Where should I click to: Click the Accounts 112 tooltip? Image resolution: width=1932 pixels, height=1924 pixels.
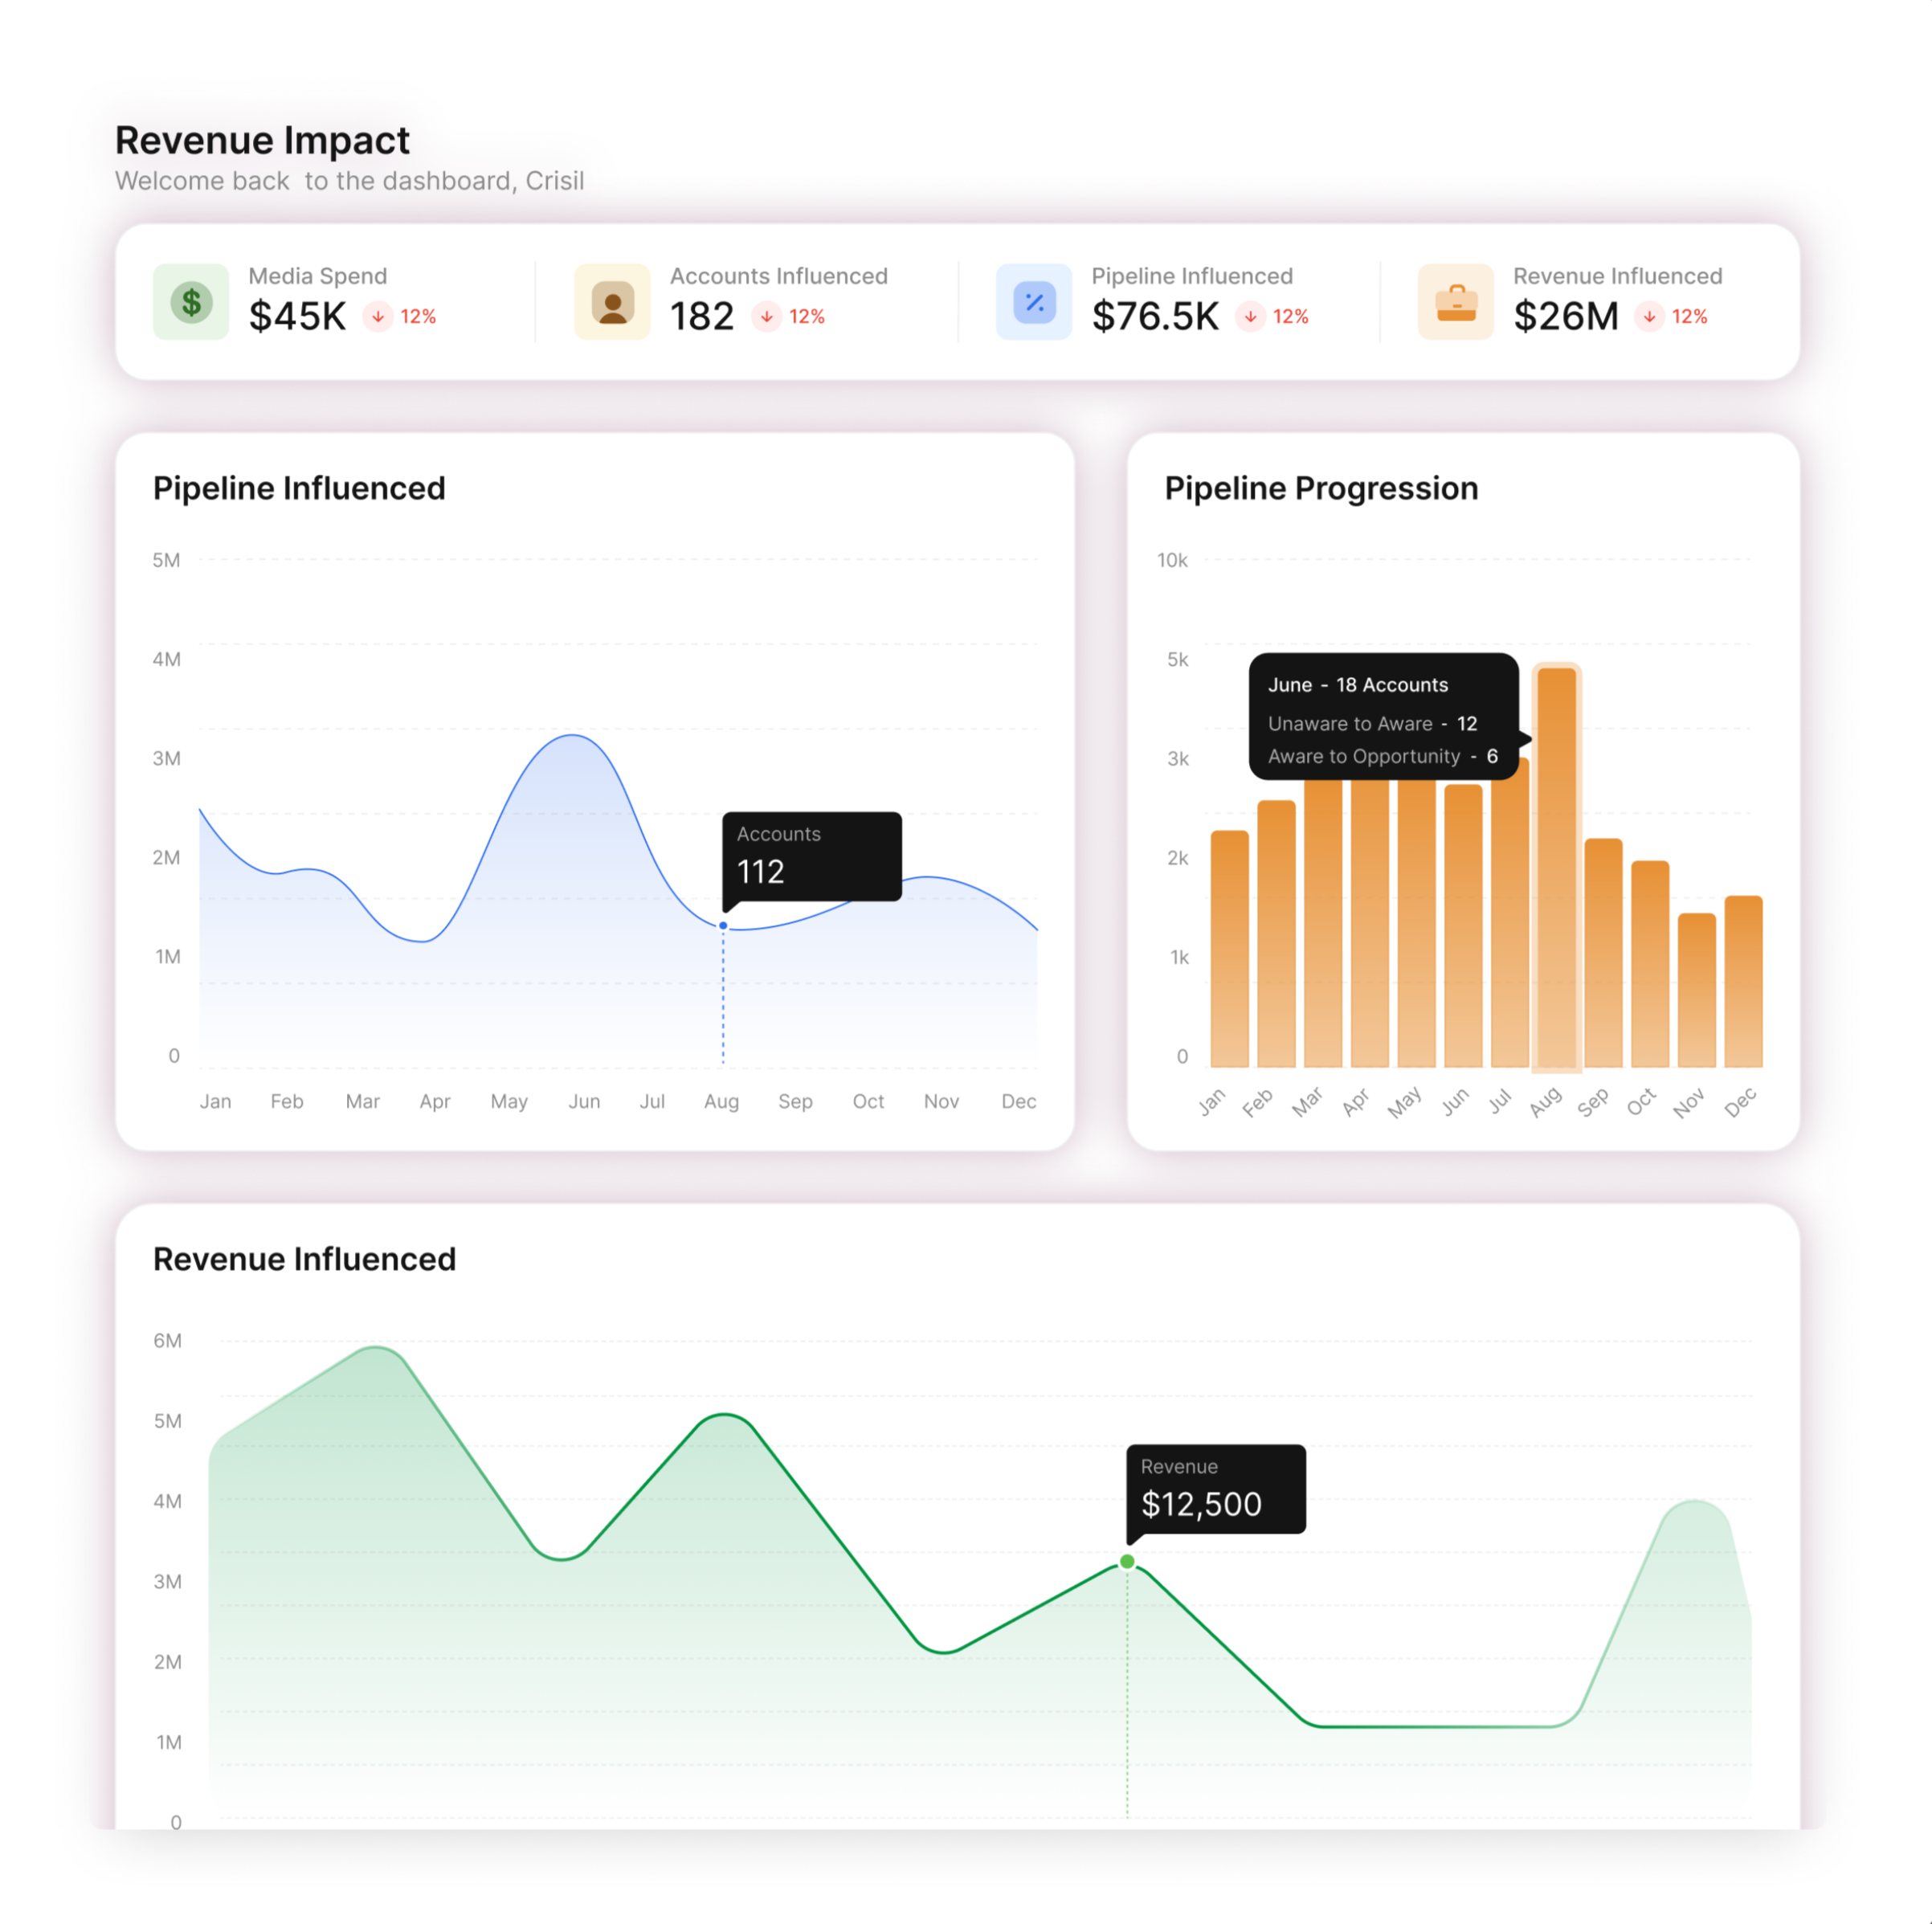pyautogui.click(x=812, y=856)
